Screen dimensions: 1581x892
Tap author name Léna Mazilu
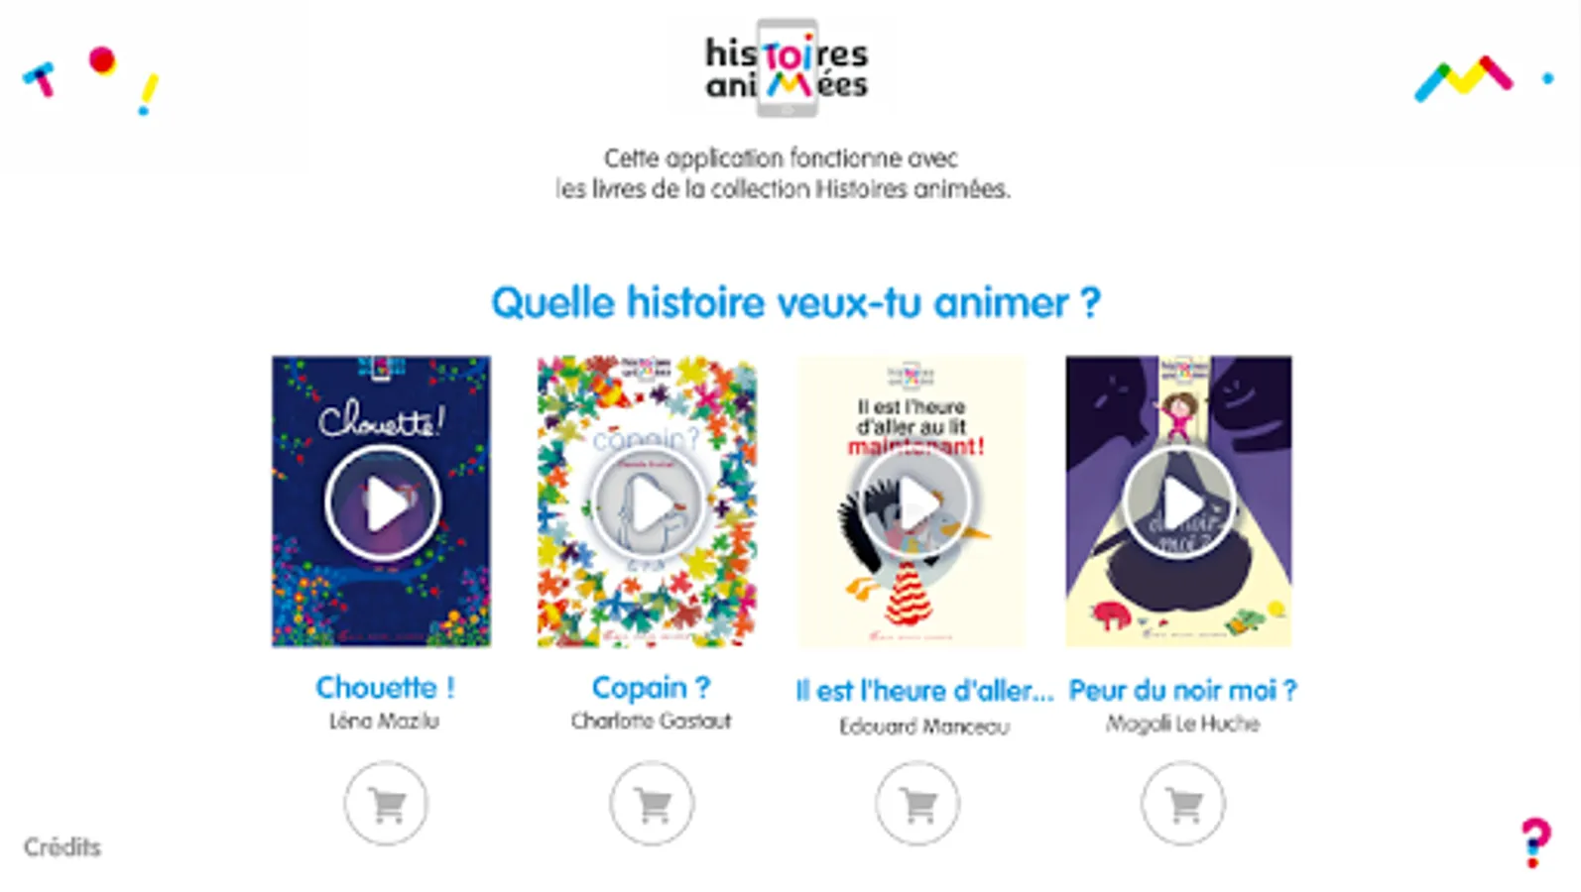[x=384, y=721]
